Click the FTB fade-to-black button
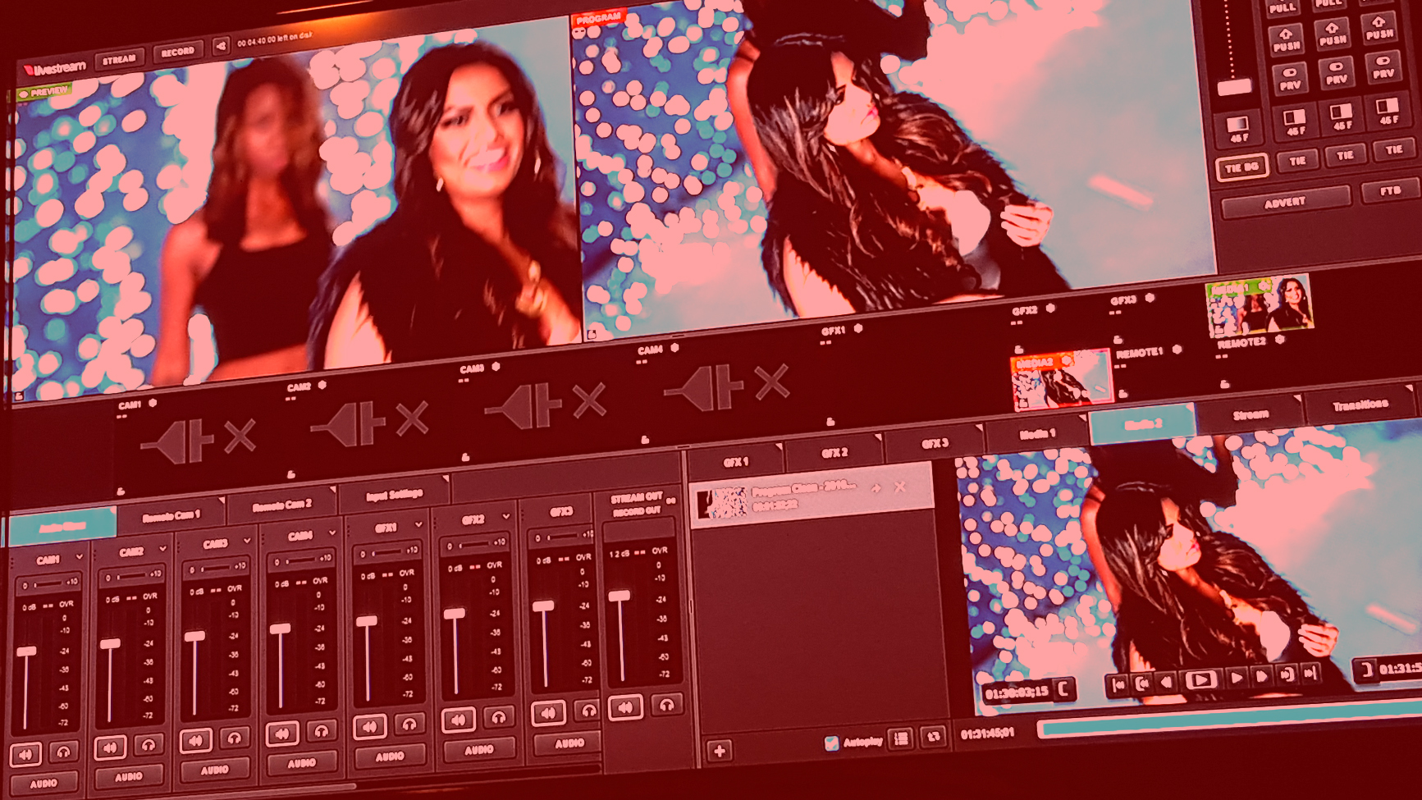Screen dimensions: 1422x800 click(x=1390, y=191)
